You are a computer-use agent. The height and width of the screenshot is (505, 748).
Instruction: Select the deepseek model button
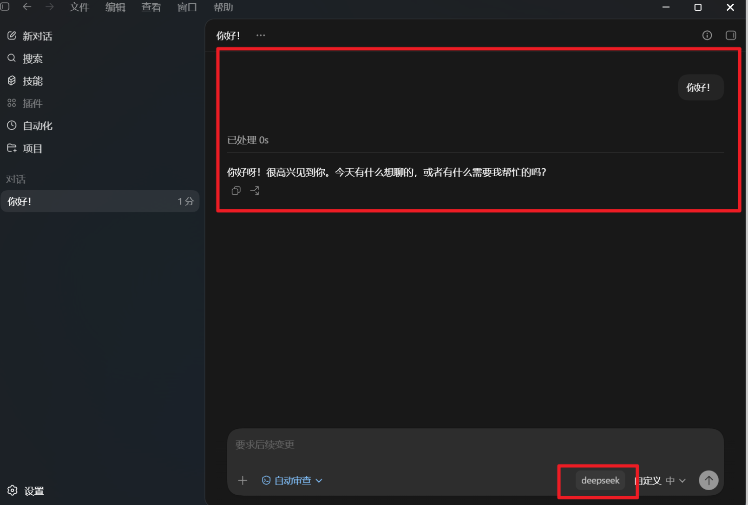(x=600, y=480)
